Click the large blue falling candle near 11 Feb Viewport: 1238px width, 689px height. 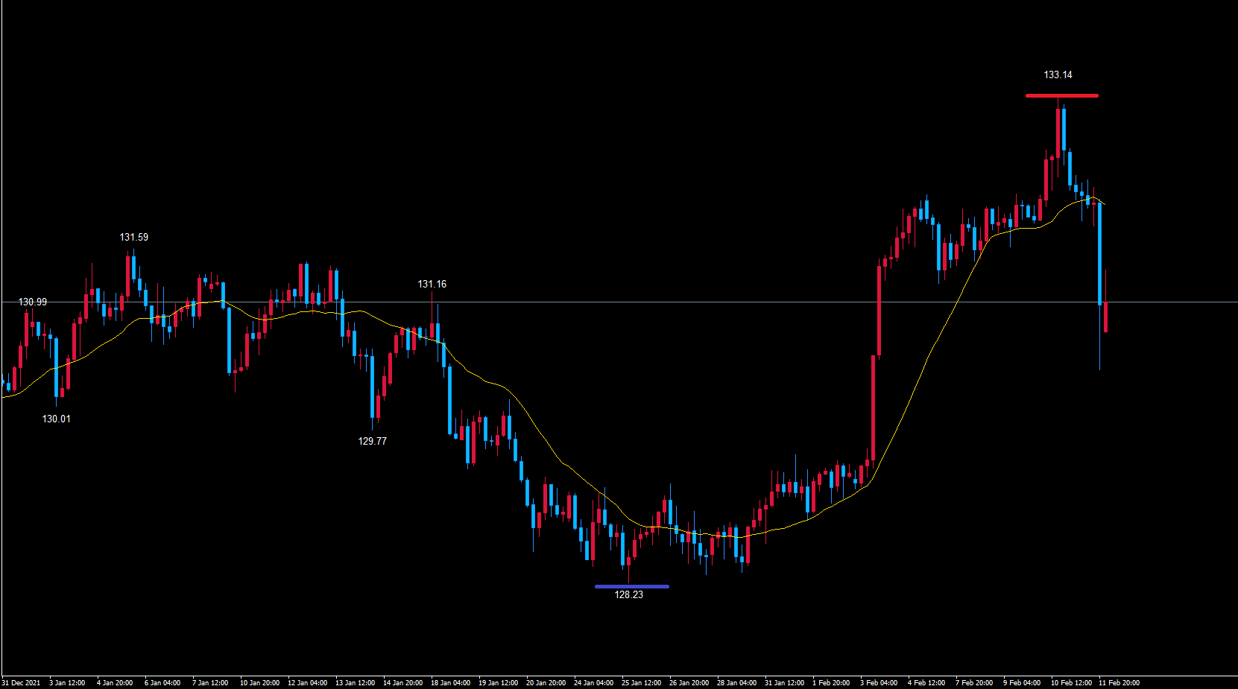(x=1100, y=253)
